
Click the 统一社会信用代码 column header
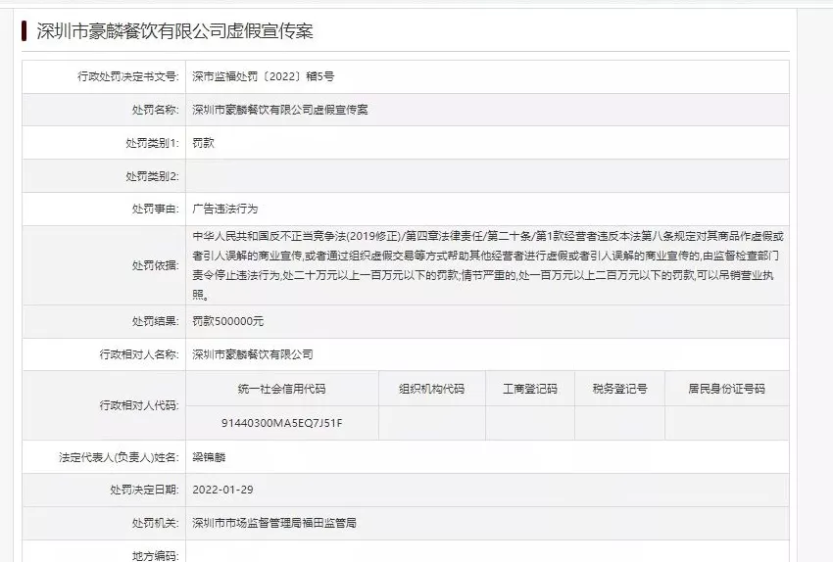281,389
